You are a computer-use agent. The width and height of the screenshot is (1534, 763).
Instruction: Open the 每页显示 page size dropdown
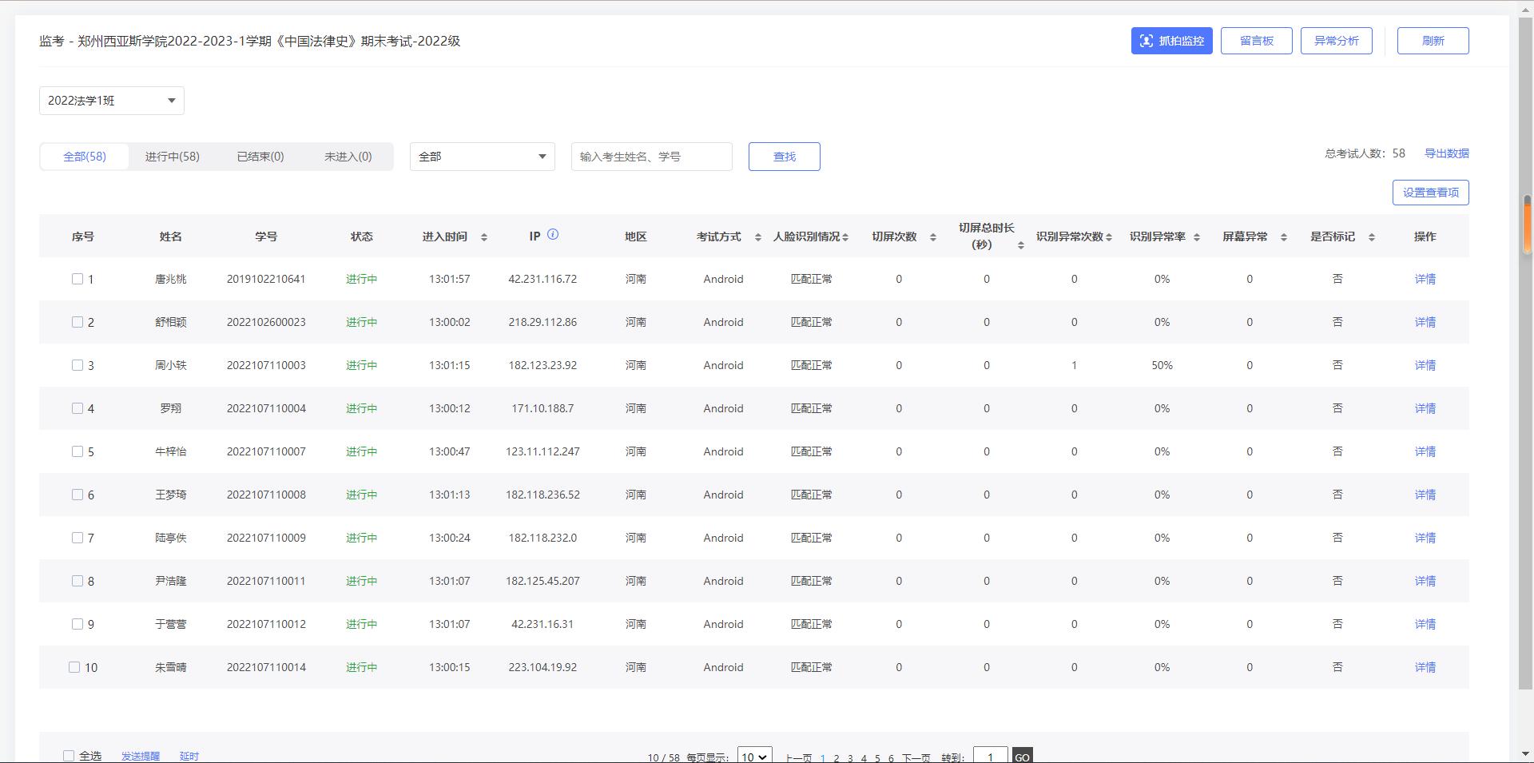point(754,756)
